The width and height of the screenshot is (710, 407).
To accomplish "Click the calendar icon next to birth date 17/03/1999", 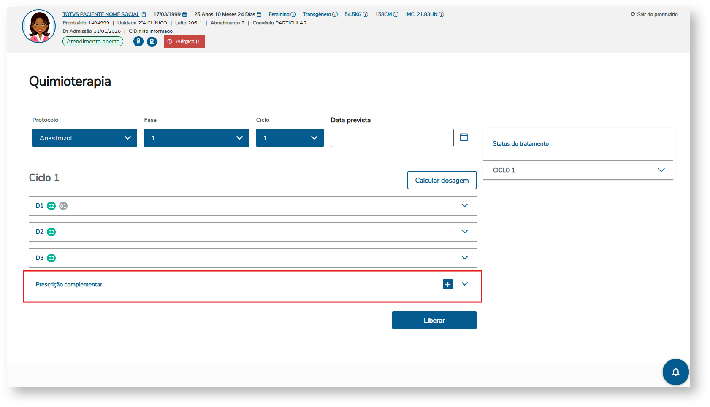I will (184, 14).
